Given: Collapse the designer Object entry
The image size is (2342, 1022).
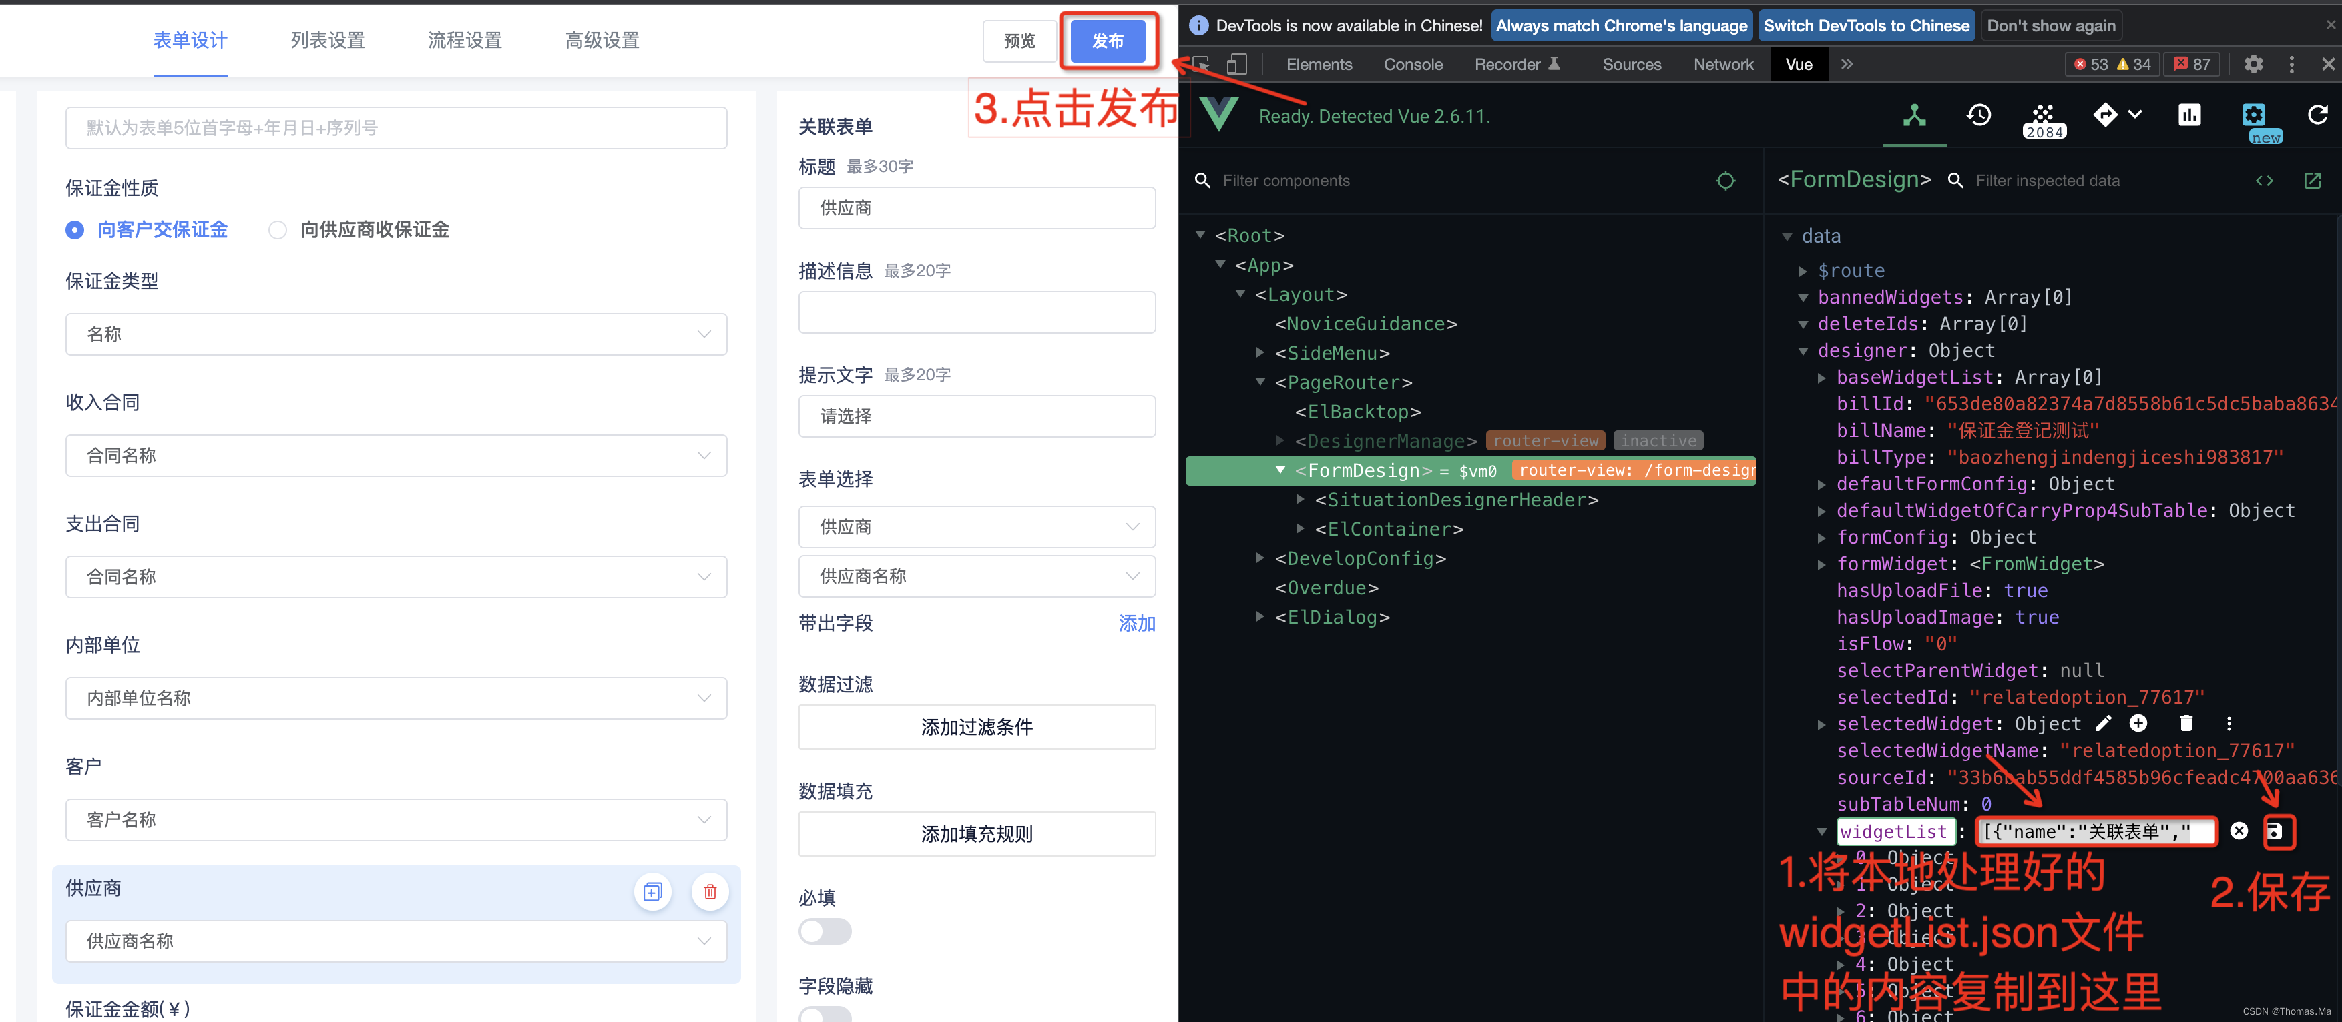Looking at the screenshot, I should tap(1803, 351).
